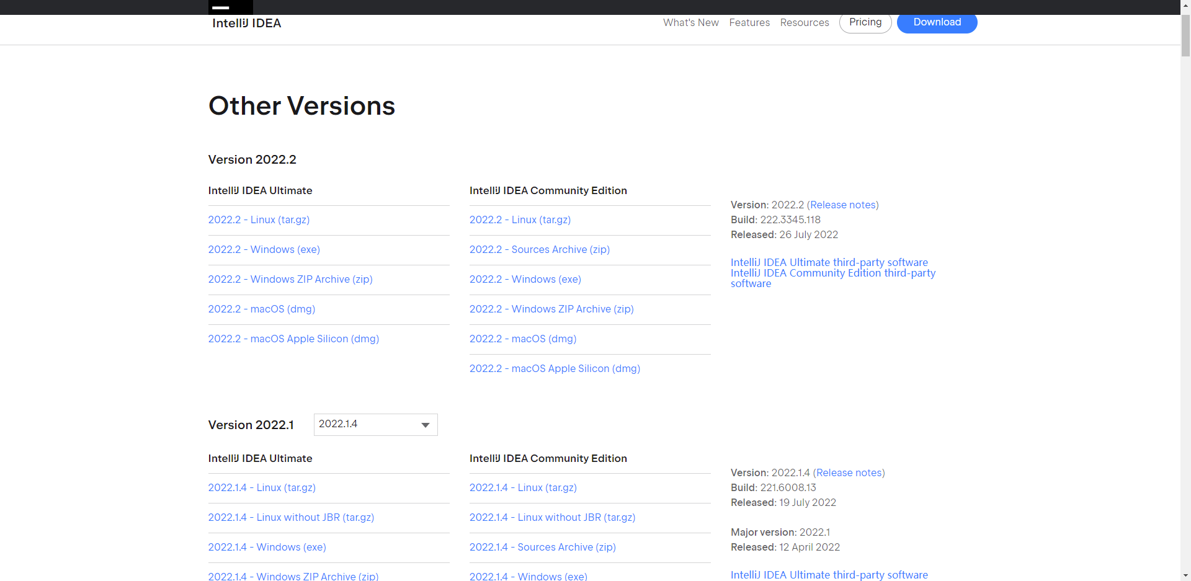Open Release notes for version 2022.2

click(843, 205)
